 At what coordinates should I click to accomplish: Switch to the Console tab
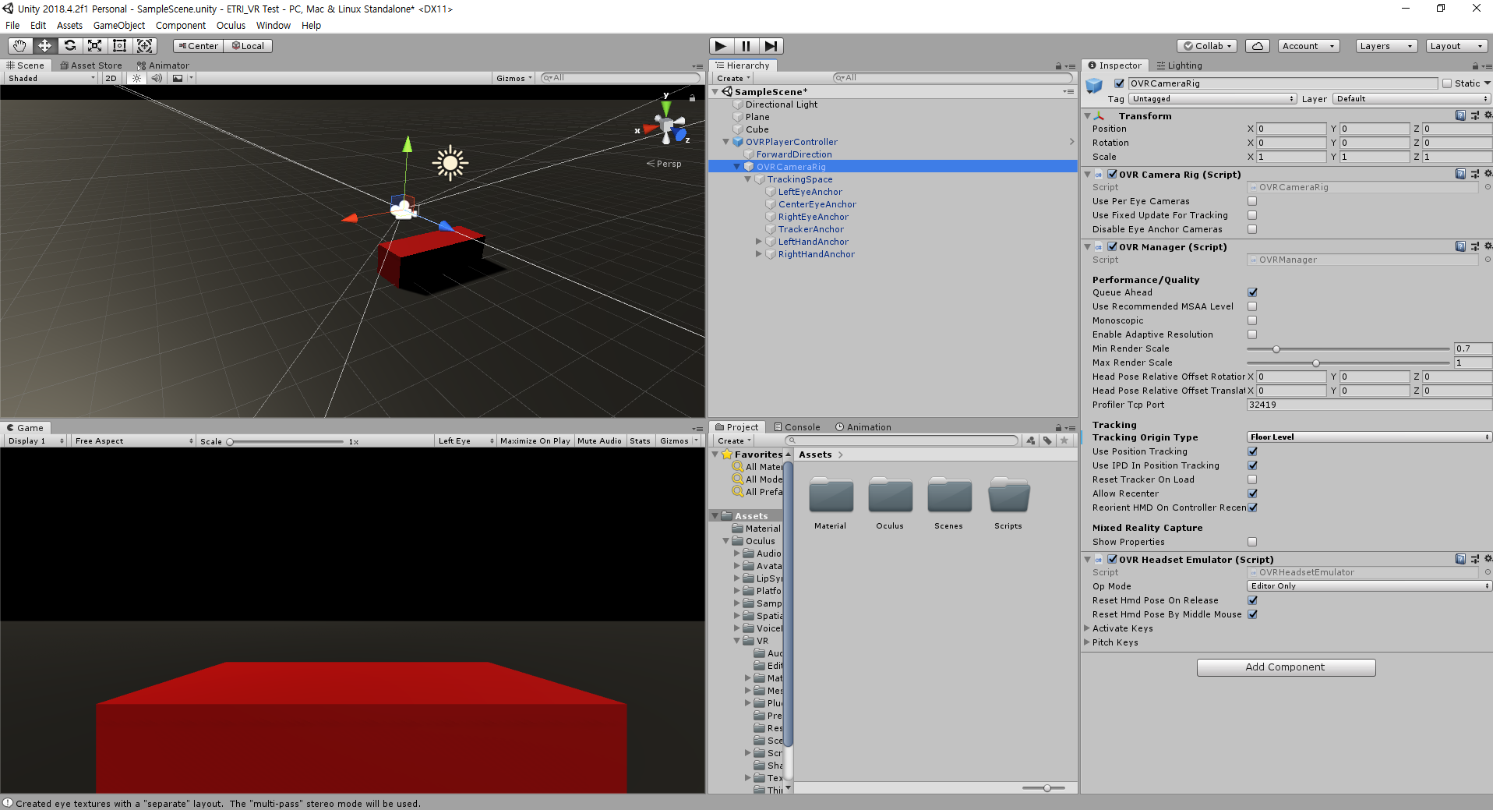click(797, 427)
